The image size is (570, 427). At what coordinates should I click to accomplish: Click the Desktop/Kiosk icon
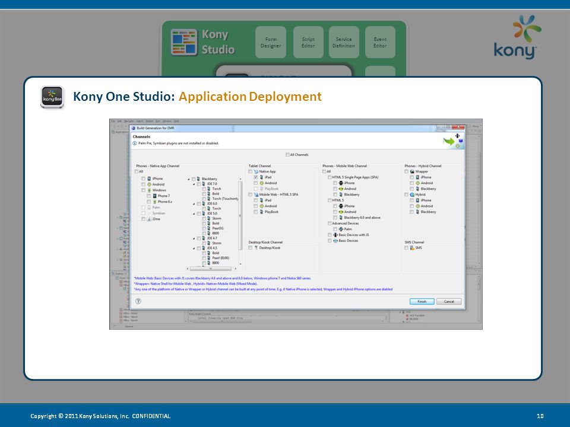[256, 248]
